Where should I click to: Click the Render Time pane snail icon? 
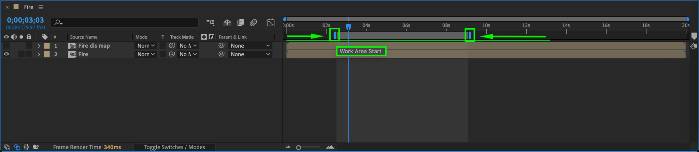(36, 147)
